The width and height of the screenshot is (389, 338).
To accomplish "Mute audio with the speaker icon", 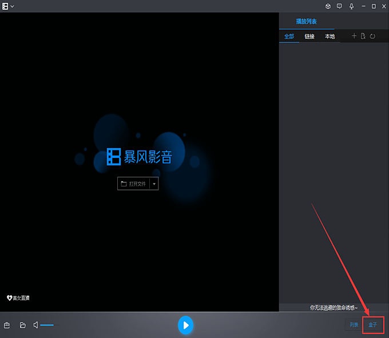I will [x=35, y=325].
